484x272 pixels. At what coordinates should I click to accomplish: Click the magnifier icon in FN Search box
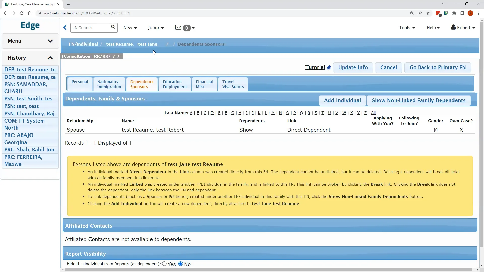click(113, 27)
